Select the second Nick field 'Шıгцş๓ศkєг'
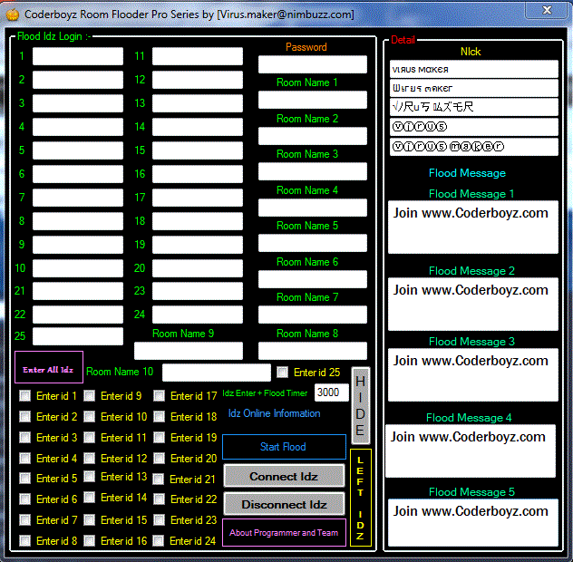 coord(474,88)
